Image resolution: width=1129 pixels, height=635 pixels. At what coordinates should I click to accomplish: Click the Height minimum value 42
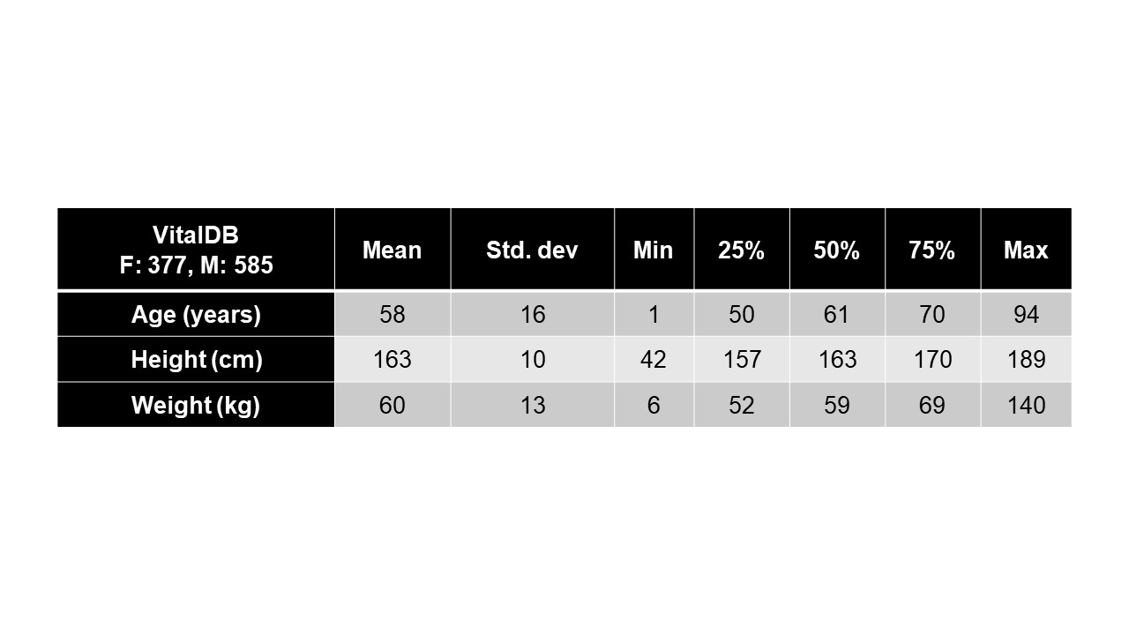654,360
